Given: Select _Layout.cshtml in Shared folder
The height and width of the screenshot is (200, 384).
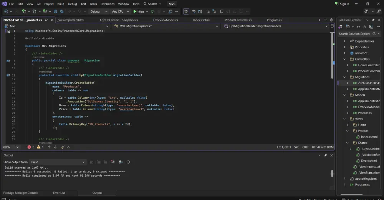Looking at the screenshot, I should [367, 148].
